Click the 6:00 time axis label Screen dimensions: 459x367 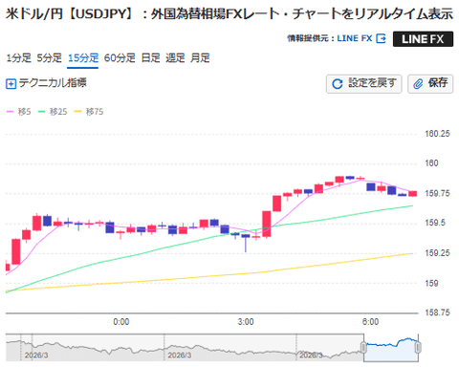(370, 322)
